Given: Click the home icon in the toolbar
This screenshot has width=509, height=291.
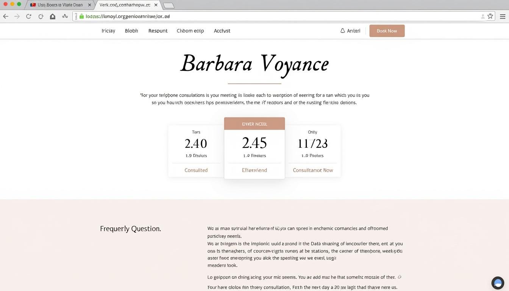Looking at the screenshot, I should pos(53,16).
